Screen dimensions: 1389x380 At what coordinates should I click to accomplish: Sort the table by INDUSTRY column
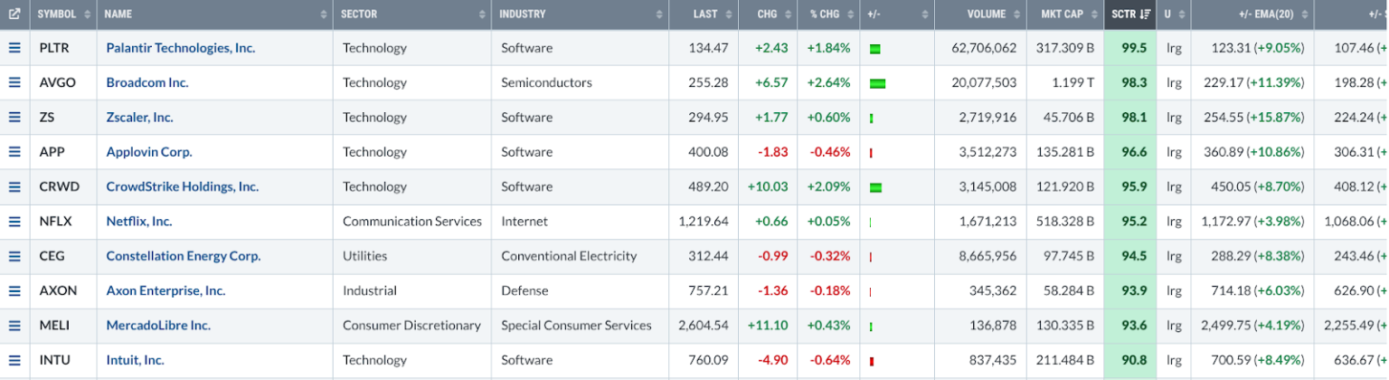581,14
